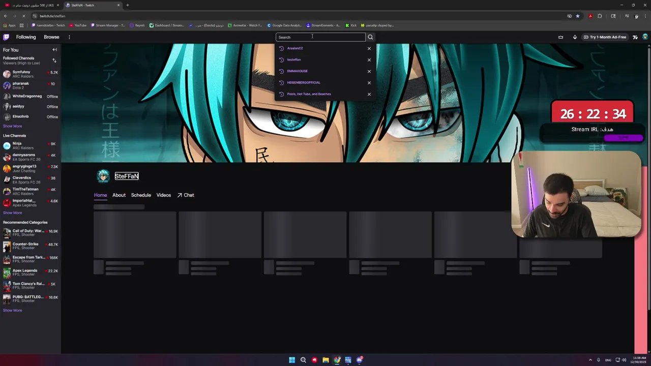This screenshot has width=651, height=366.
Task: Open Apex Legends recommended category
Action: pos(31,272)
